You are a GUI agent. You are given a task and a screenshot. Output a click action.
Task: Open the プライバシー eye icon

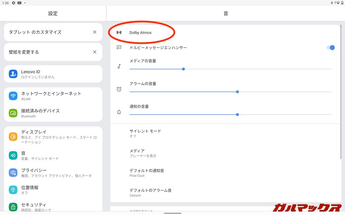(13, 173)
